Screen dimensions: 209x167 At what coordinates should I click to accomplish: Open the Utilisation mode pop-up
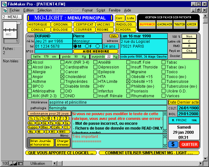(38, 163)
